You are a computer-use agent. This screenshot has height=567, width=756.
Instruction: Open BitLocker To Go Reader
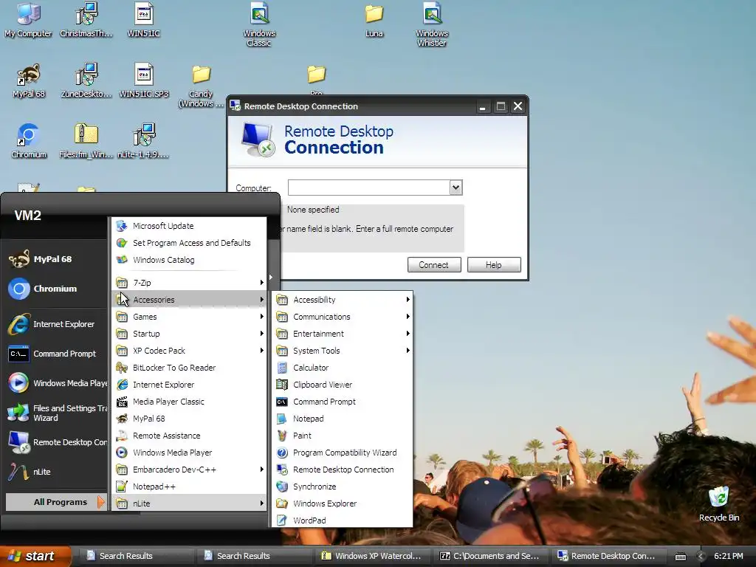tap(190, 368)
